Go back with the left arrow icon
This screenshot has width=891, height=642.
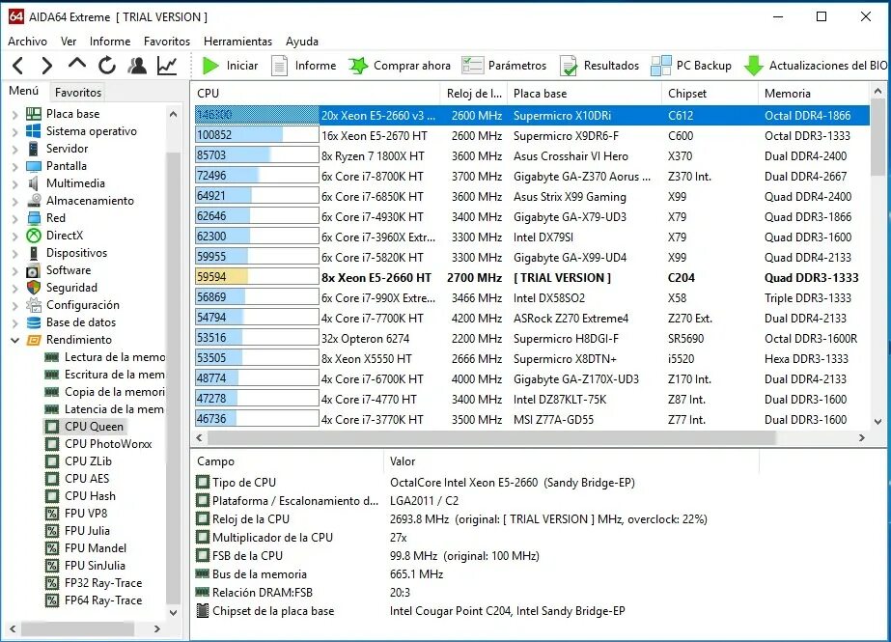[18, 66]
